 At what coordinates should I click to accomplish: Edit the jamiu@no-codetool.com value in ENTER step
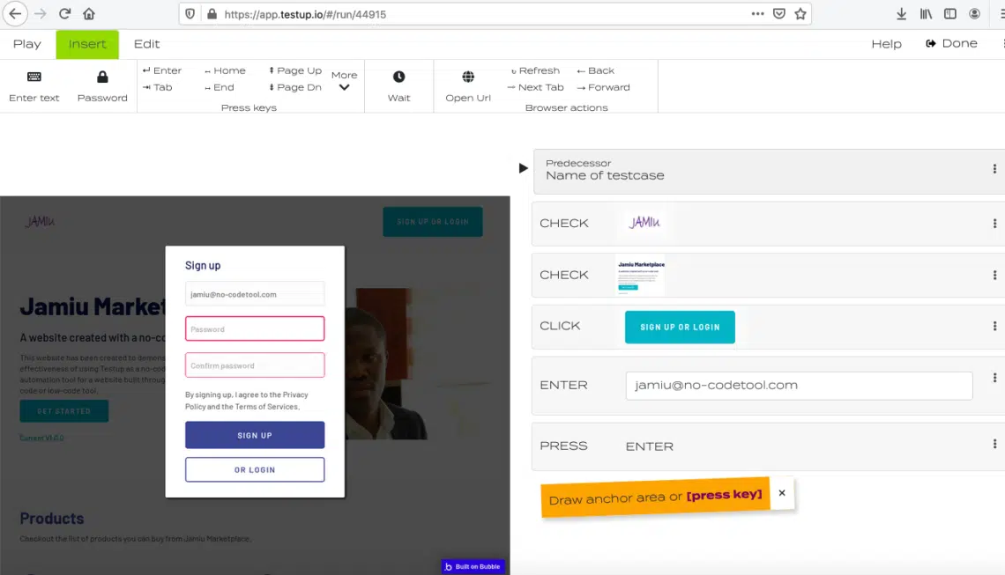click(799, 386)
